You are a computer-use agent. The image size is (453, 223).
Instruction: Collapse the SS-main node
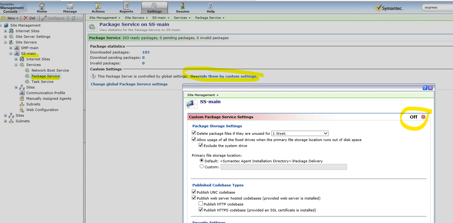pyautogui.click(x=11, y=53)
